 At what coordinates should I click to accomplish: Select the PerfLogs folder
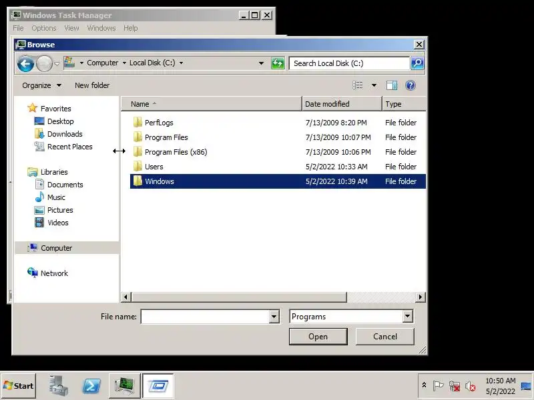coord(159,123)
